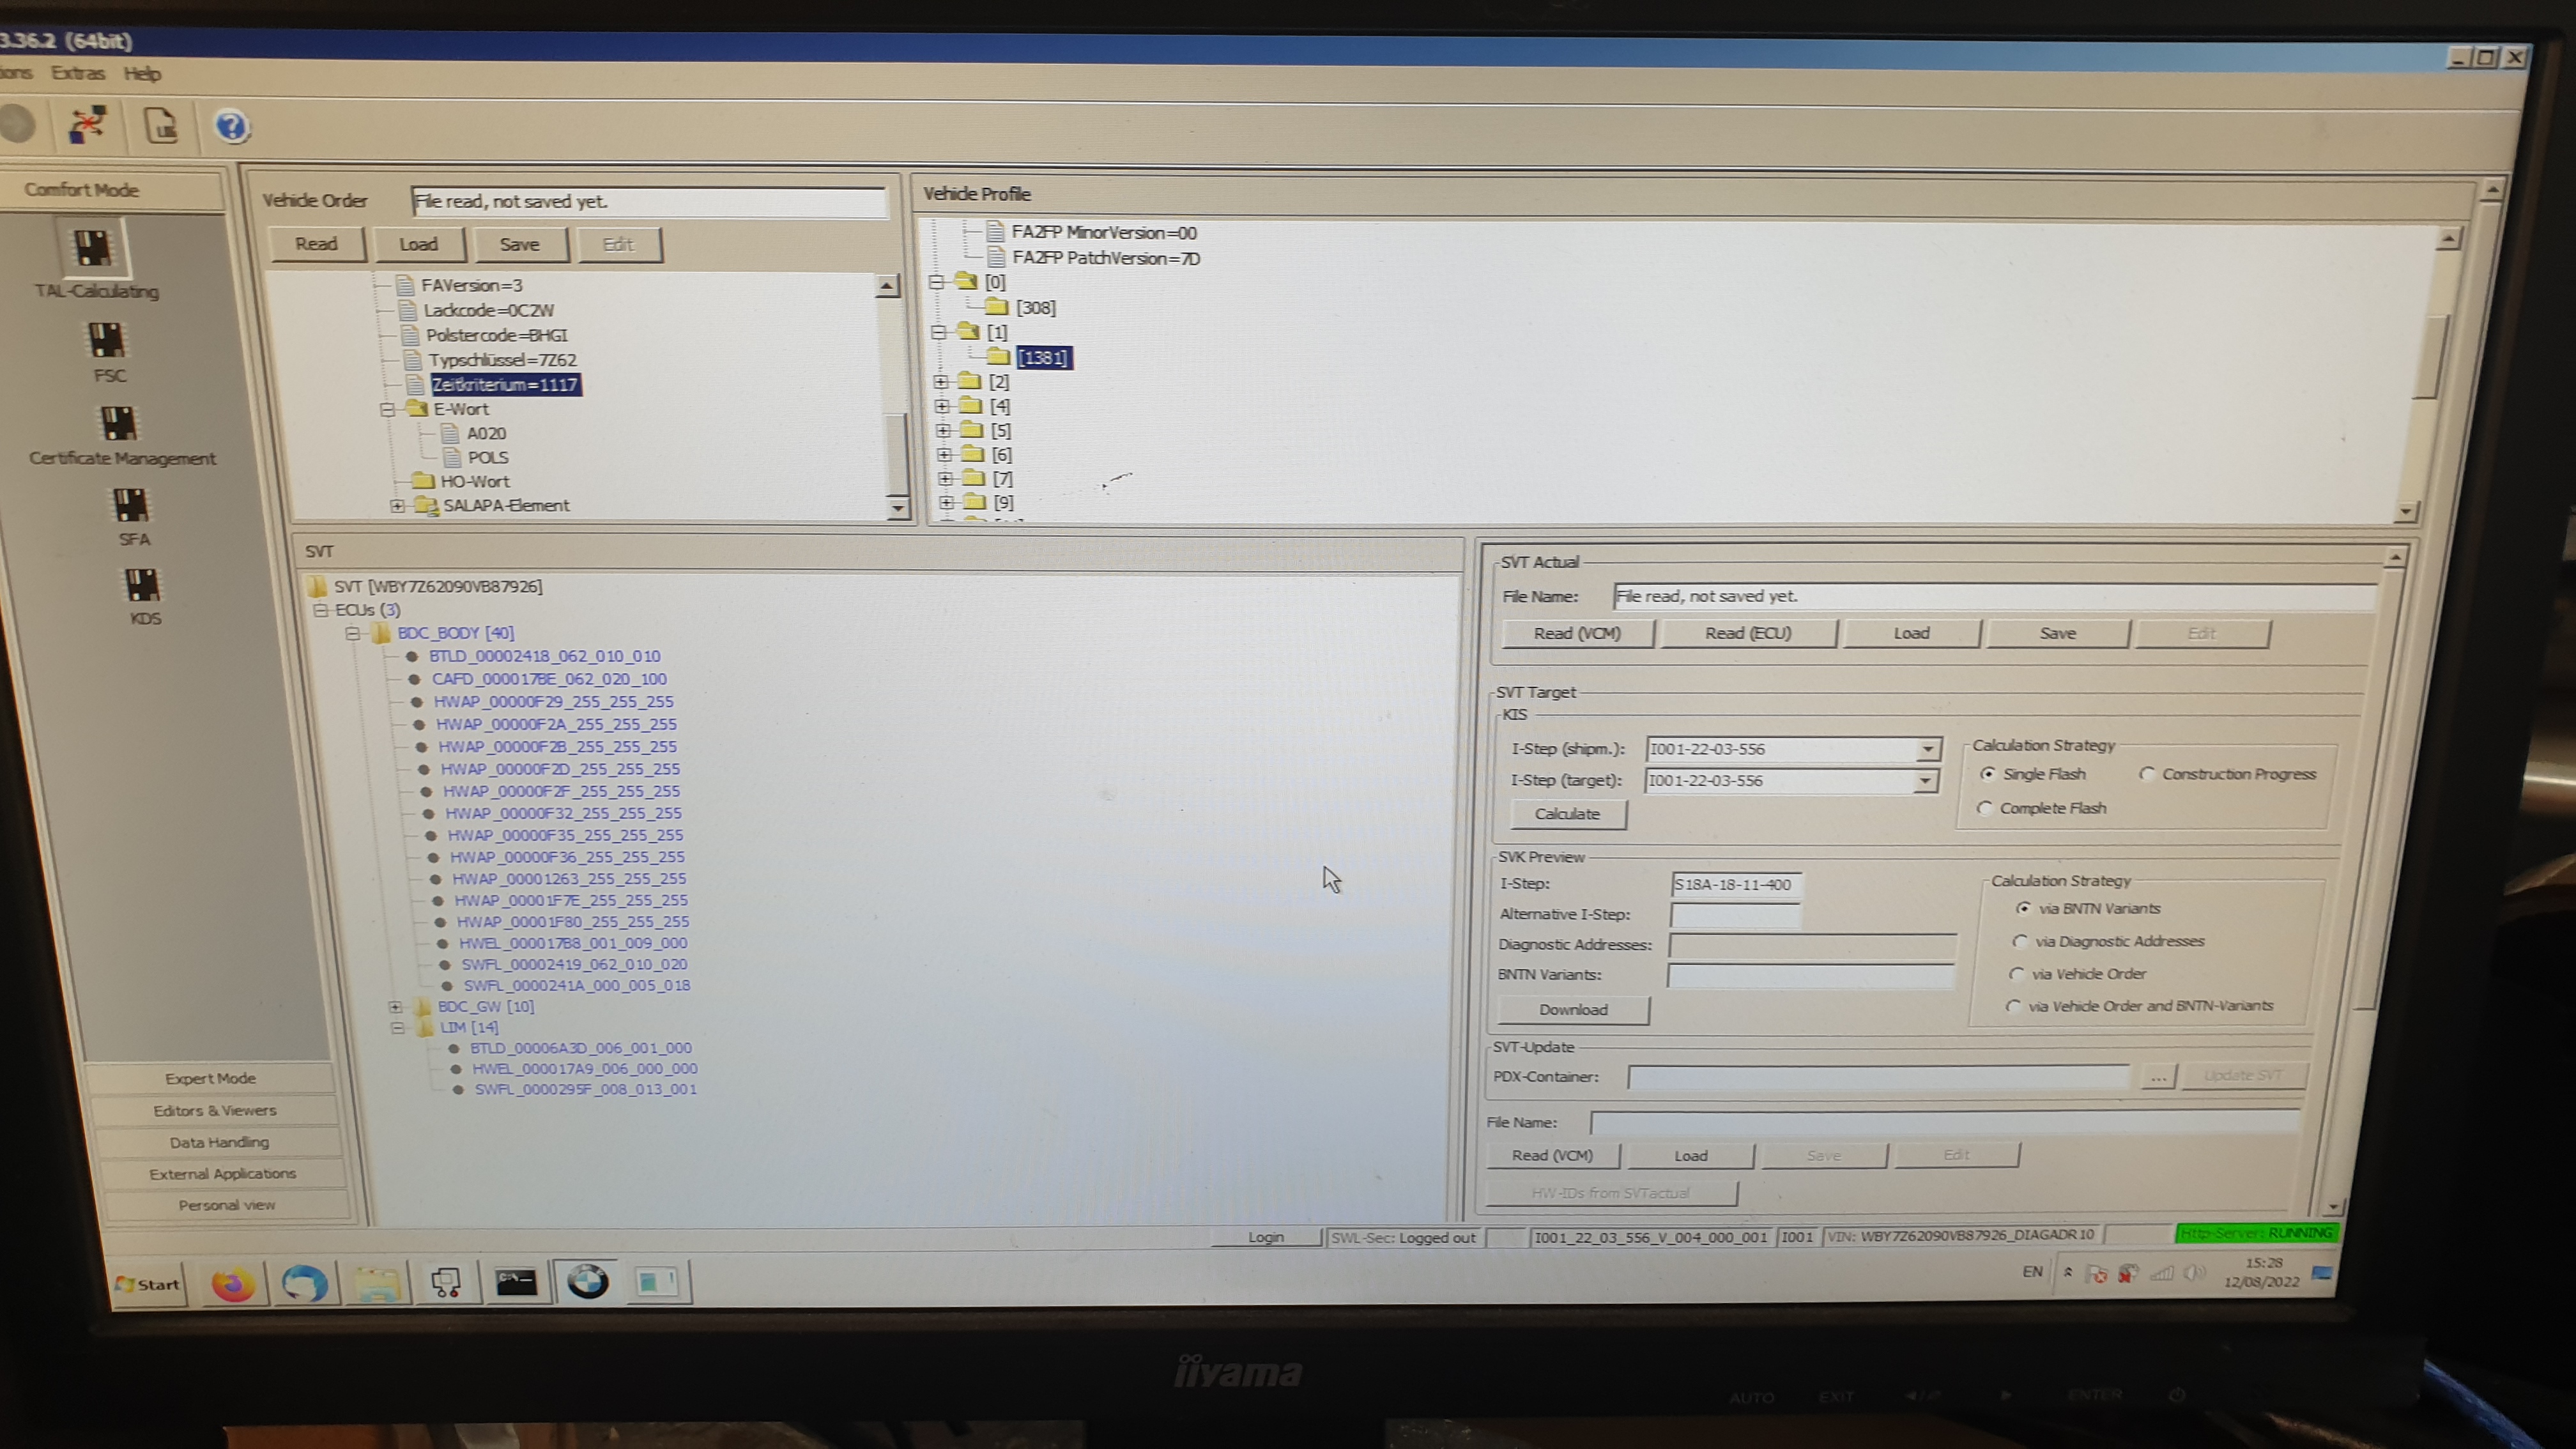The image size is (2576, 1449).
Task: Open the SFA module icon
Action: (130, 505)
